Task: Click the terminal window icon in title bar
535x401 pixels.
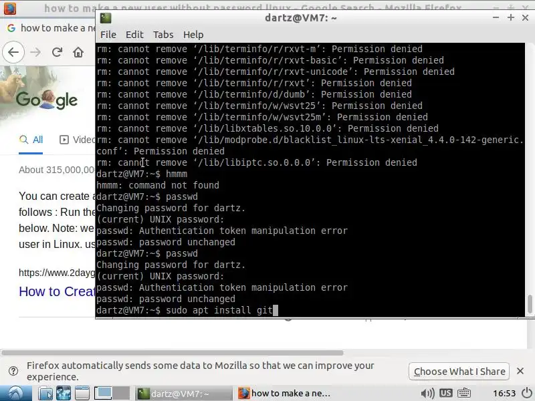Action: click(x=106, y=18)
